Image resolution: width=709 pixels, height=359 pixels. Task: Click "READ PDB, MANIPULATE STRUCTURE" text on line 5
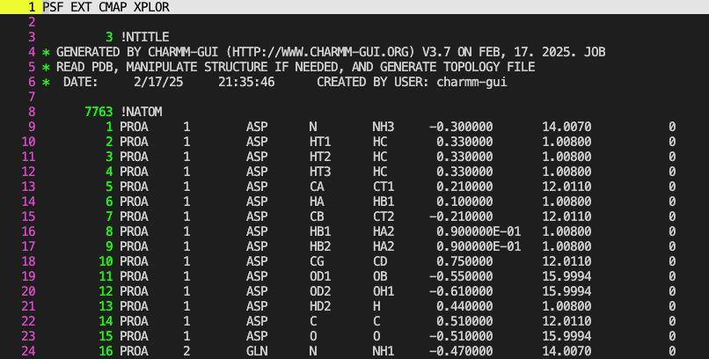162,67
